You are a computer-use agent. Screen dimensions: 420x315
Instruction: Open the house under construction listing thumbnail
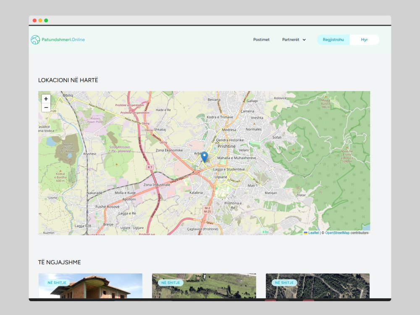(90, 286)
